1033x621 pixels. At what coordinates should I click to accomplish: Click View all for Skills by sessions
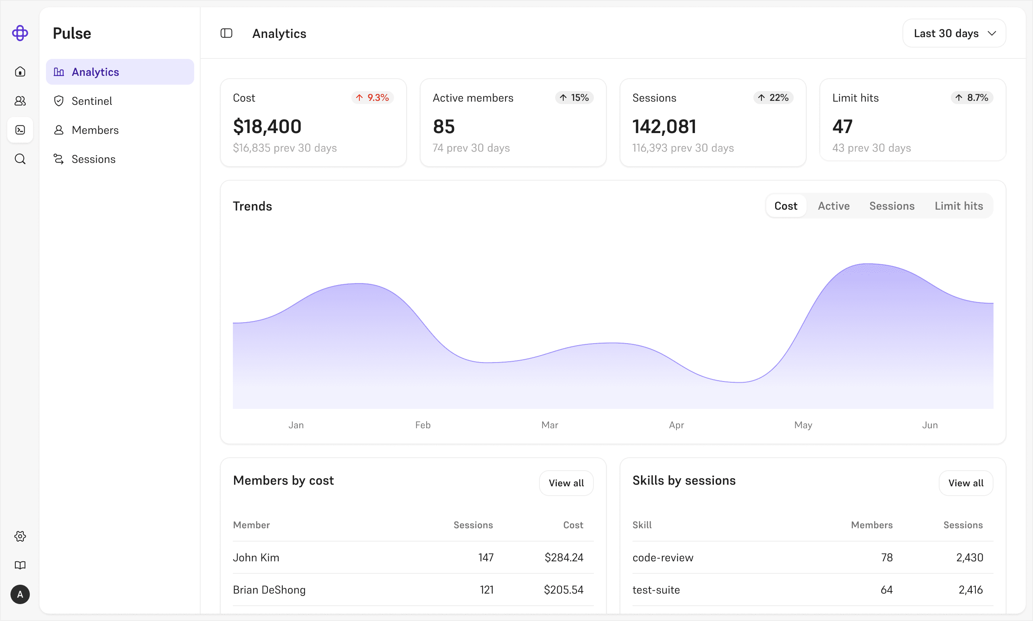click(x=965, y=483)
